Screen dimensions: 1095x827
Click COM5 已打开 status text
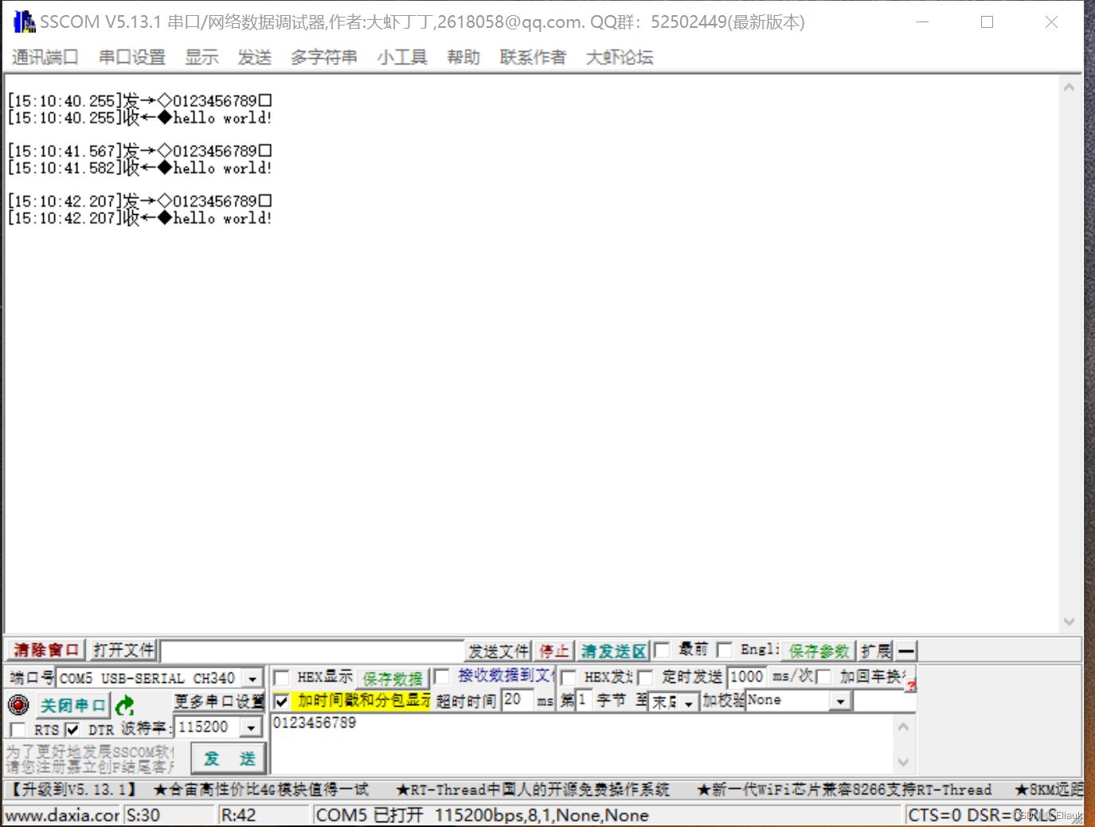370,815
